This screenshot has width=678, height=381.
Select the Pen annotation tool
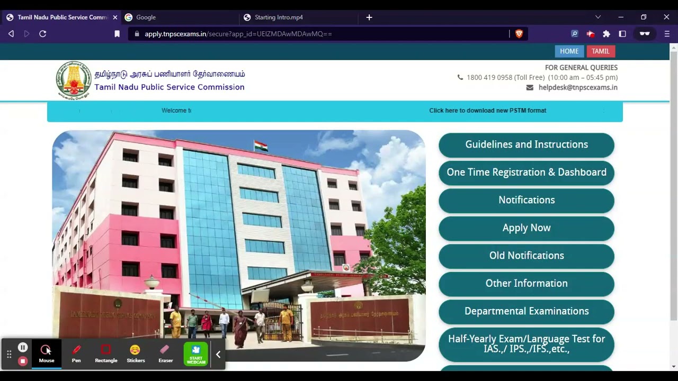click(x=76, y=353)
